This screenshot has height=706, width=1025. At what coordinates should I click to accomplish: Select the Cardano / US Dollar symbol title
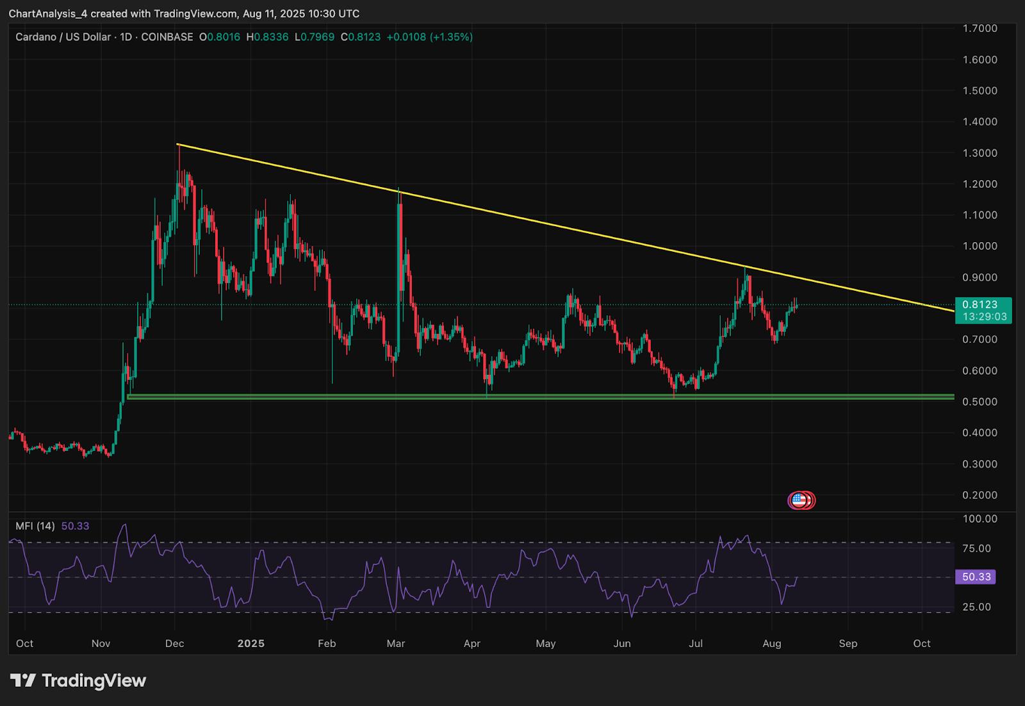[x=63, y=37]
